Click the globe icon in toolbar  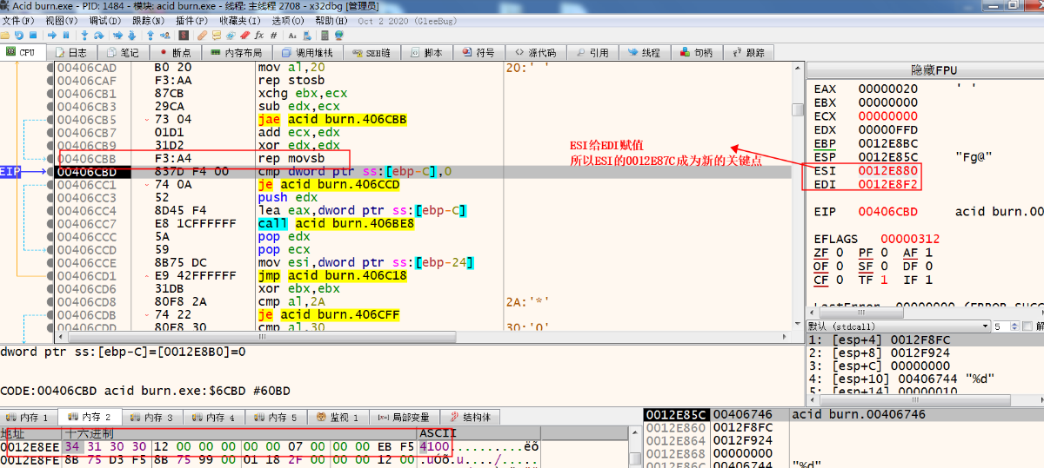pos(338,36)
